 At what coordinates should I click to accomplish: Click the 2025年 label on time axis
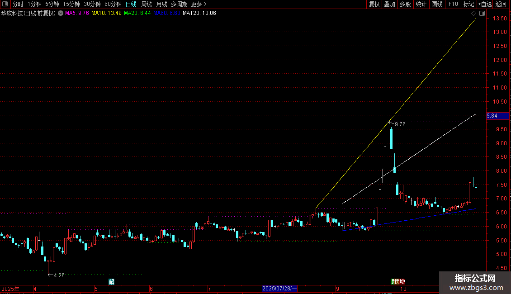pos(10,289)
